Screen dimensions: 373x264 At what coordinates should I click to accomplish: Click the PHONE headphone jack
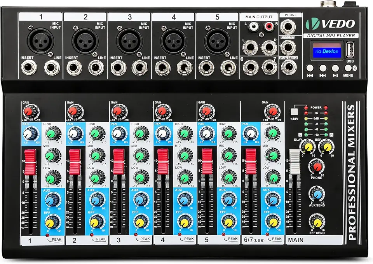coord(288,26)
